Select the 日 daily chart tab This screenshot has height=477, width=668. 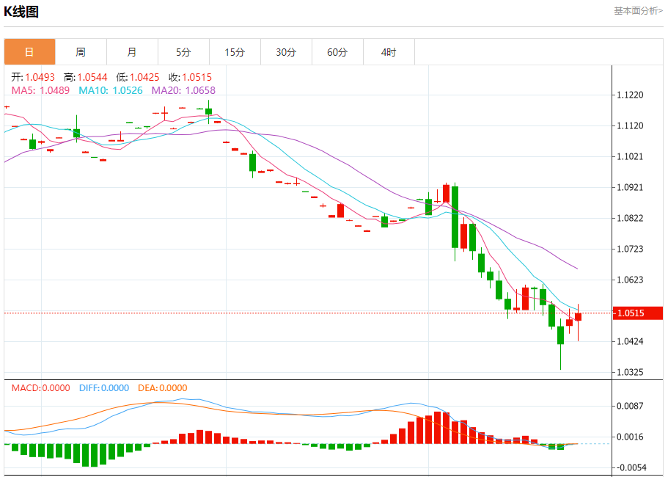pyautogui.click(x=29, y=52)
